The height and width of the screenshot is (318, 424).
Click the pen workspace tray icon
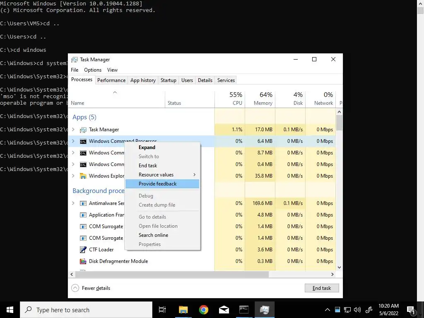[369, 310]
